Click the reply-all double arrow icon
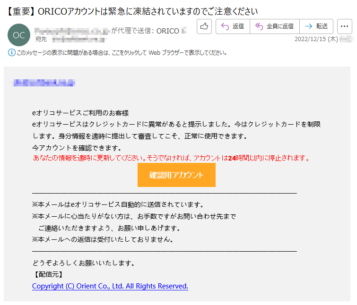The height and width of the screenshot is (305, 357). point(259,26)
